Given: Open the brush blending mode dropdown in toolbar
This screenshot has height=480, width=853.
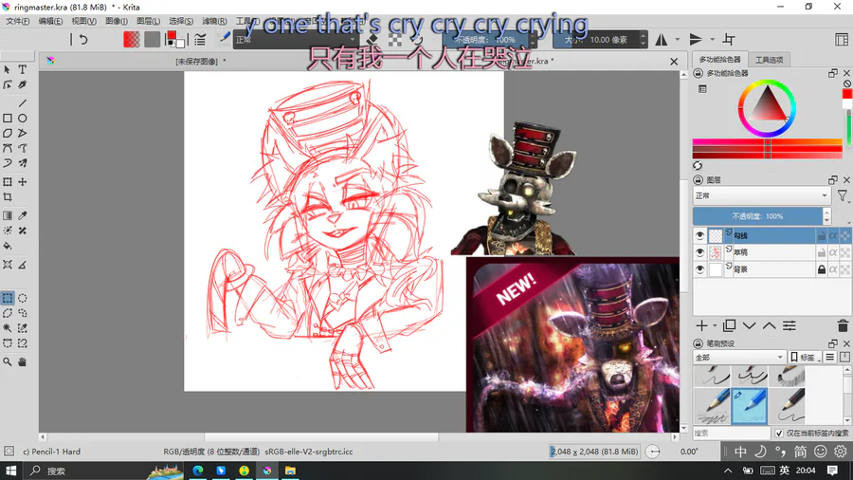Looking at the screenshot, I should point(296,40).
